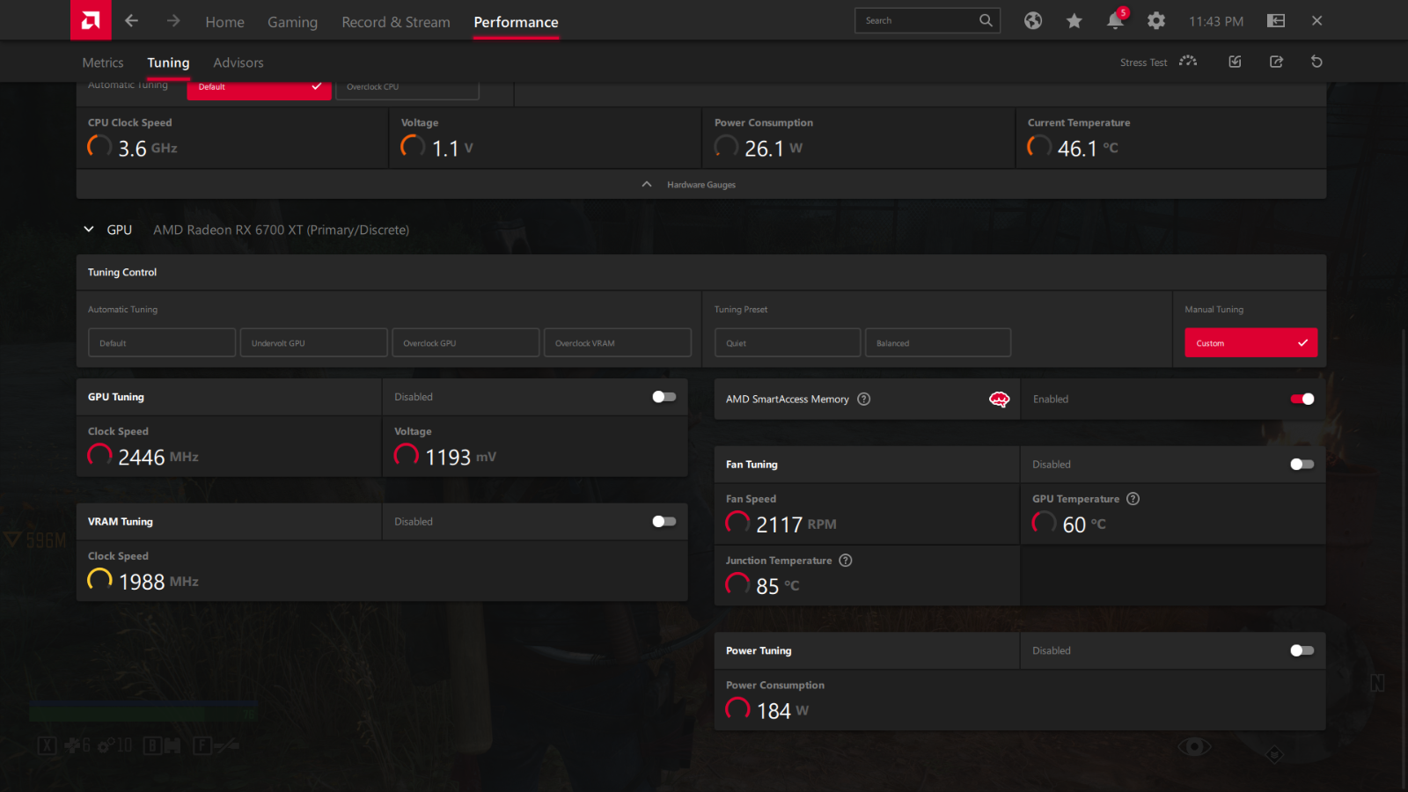Click the Stress Test label
Viewport: 1408px width, 792px height.
[1143, 62]
